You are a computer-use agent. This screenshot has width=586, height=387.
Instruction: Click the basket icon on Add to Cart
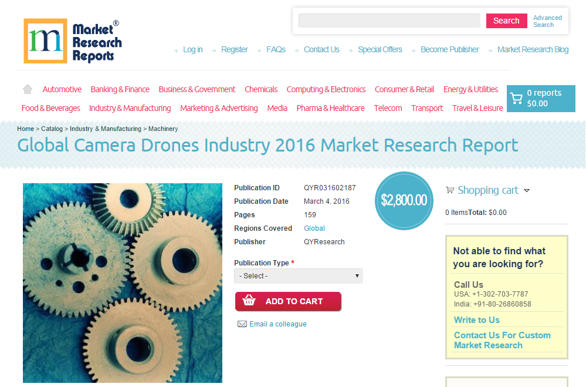249,301
